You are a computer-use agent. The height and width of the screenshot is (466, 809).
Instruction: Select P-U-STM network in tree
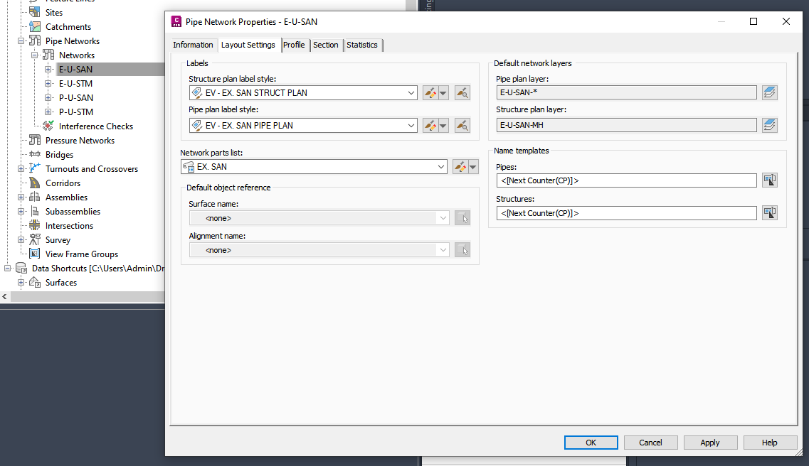click(76, 112)
